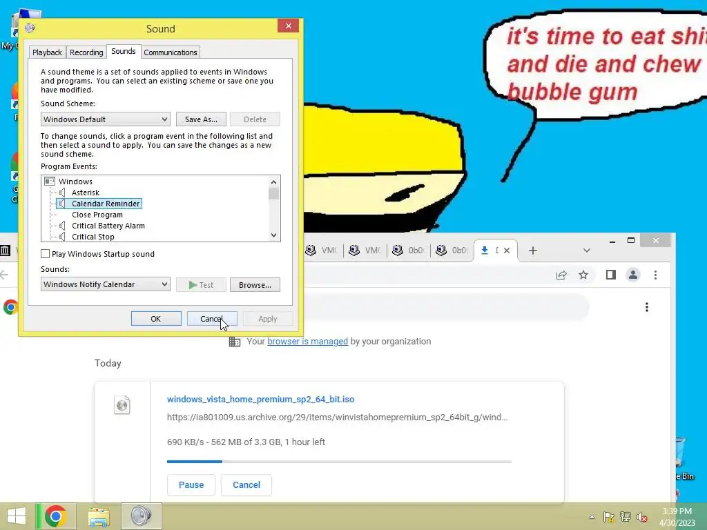The image size is (707, 530).
Task: Open the Chrome profile avatar
Action: 633,275
